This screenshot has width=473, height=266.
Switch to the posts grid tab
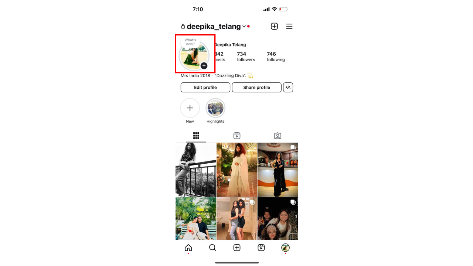(x=196, y=136)
